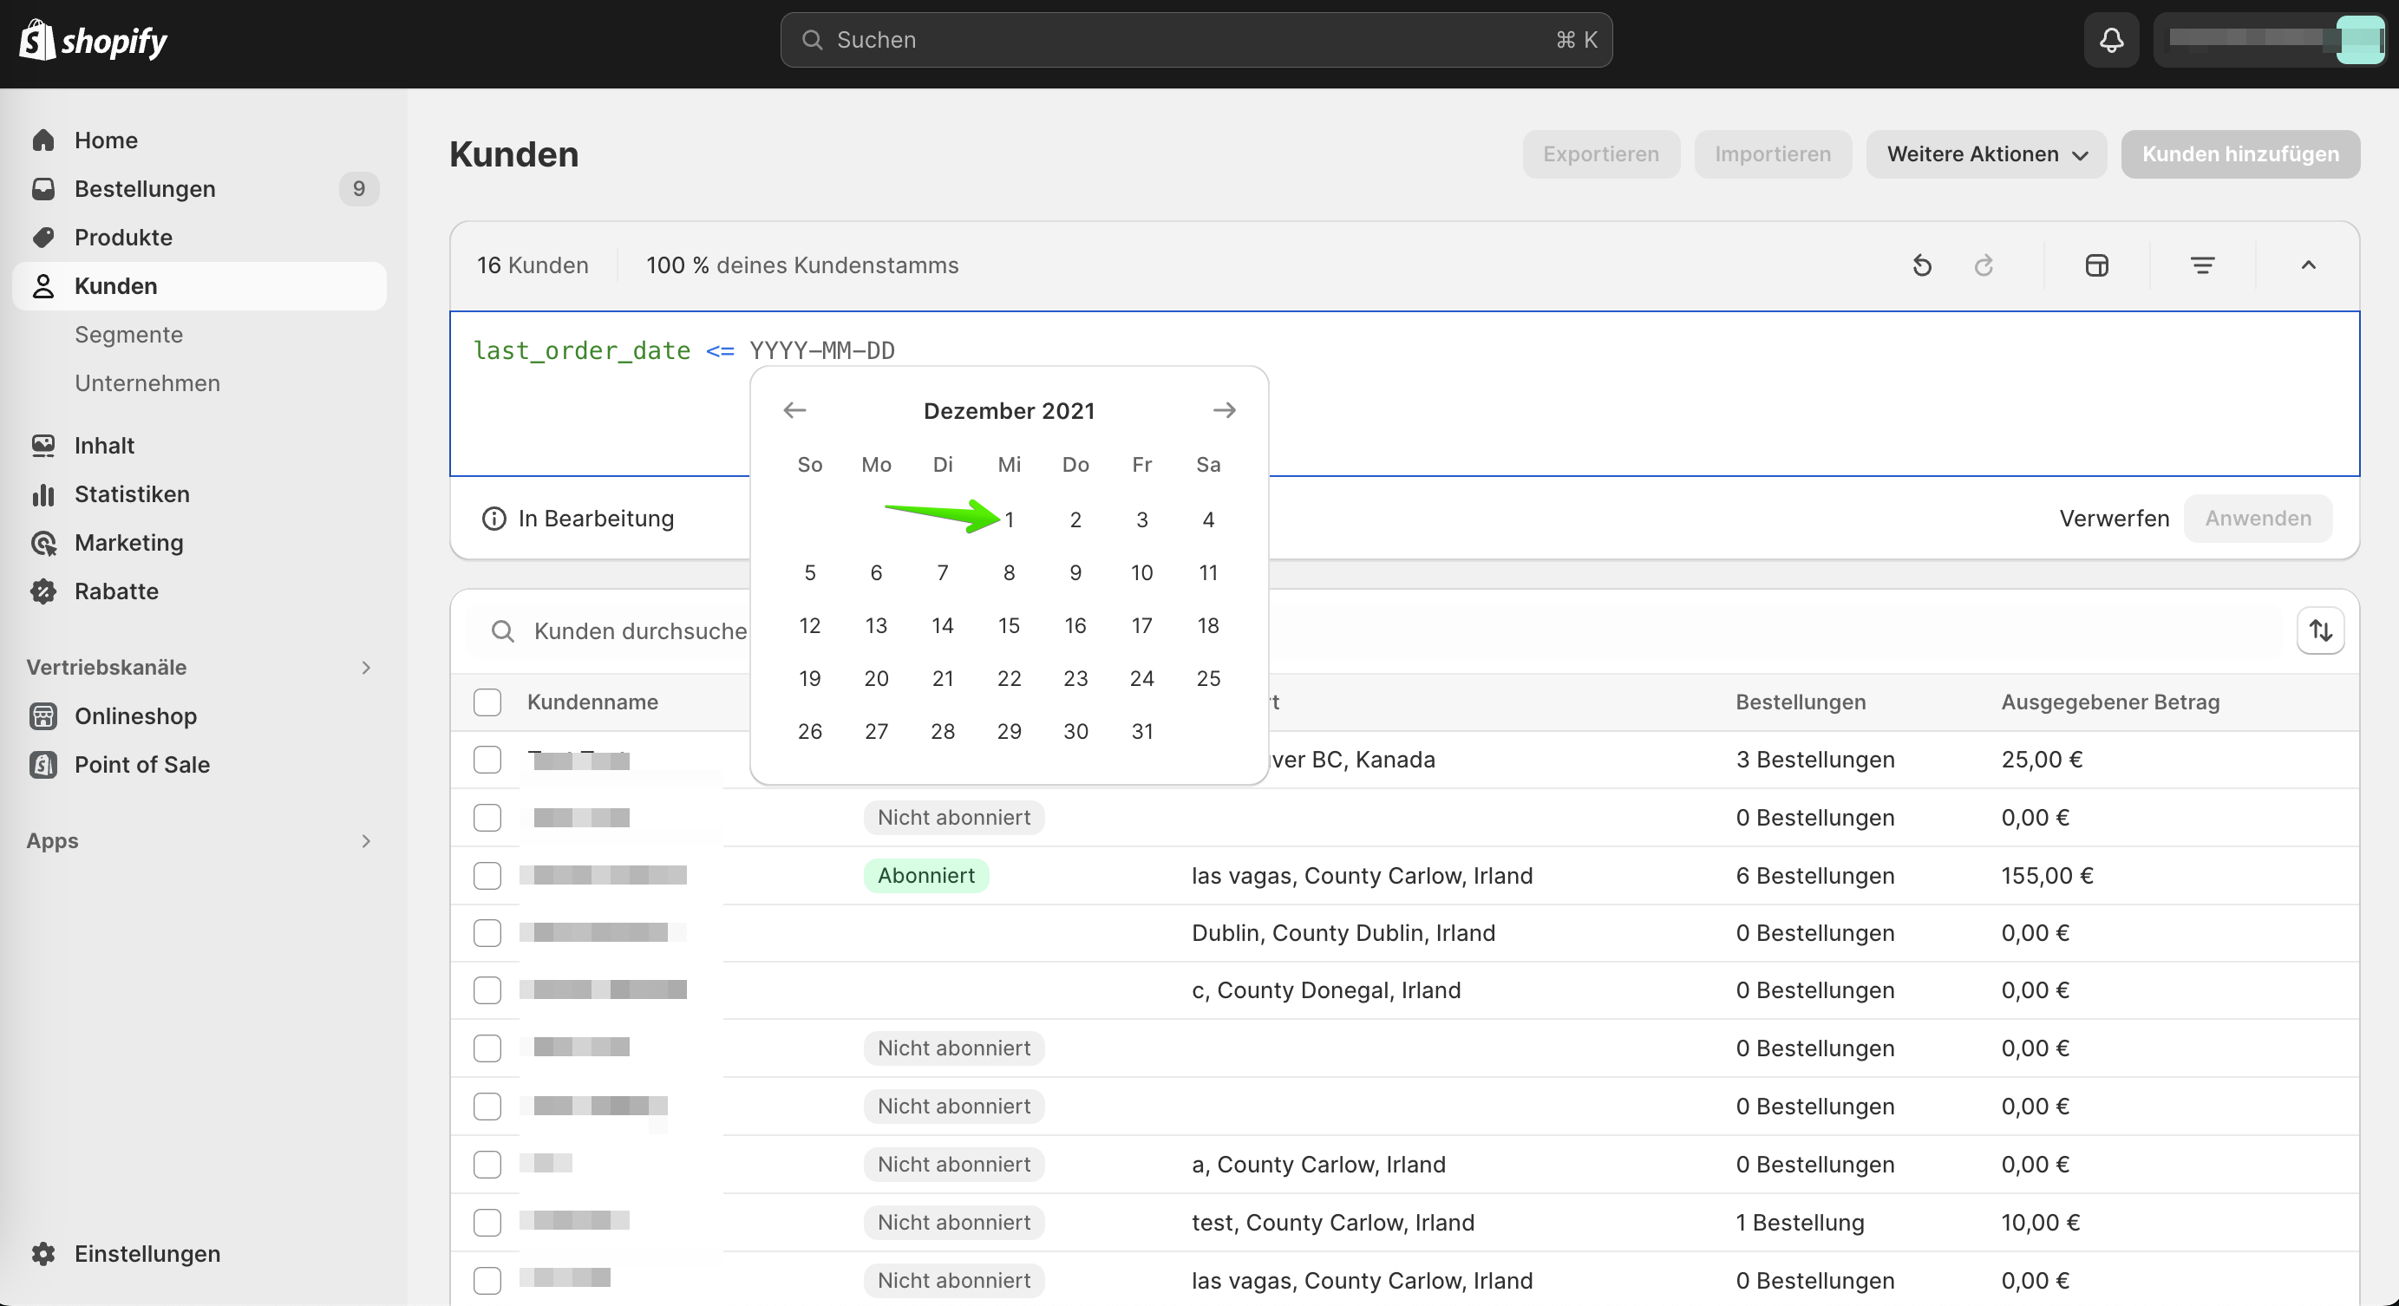Check the customer with 3 Bestellungen
Viewport: 2399px width, 1306px height.
pos(487,760)
